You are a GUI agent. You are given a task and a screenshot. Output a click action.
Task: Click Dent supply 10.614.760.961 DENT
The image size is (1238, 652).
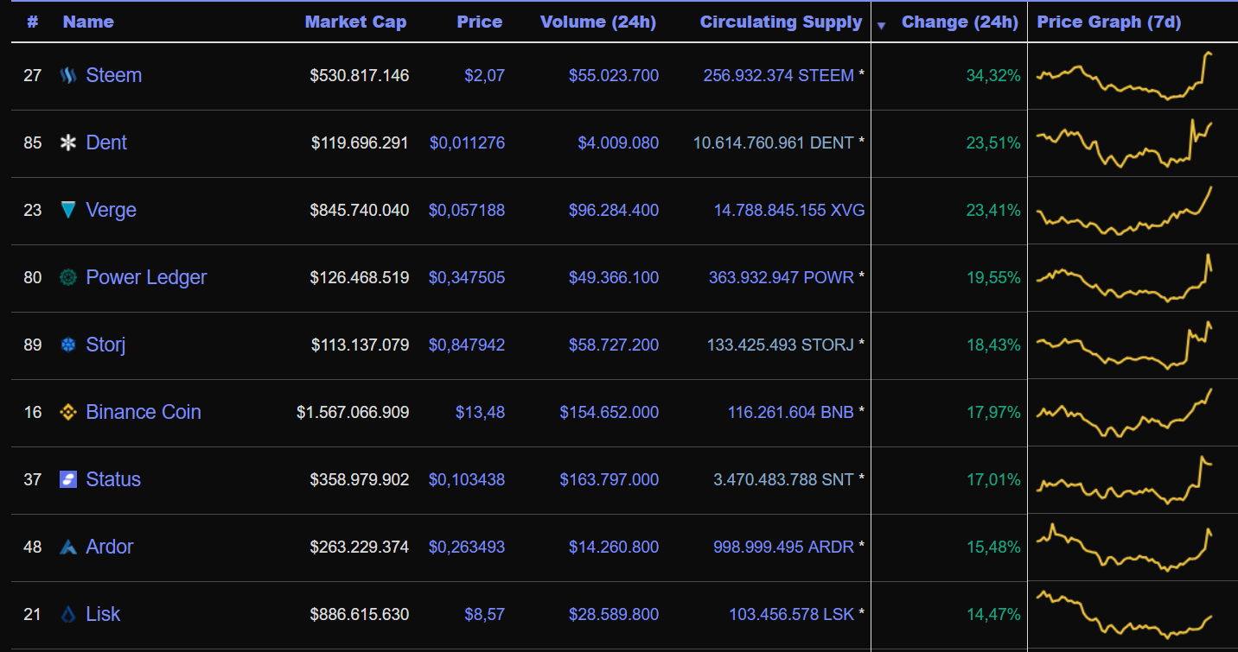pos(774,143)
